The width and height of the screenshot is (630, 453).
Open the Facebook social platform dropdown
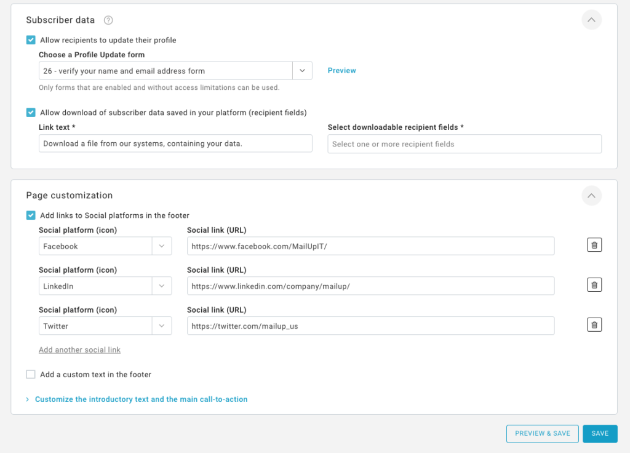click(161, 246)
